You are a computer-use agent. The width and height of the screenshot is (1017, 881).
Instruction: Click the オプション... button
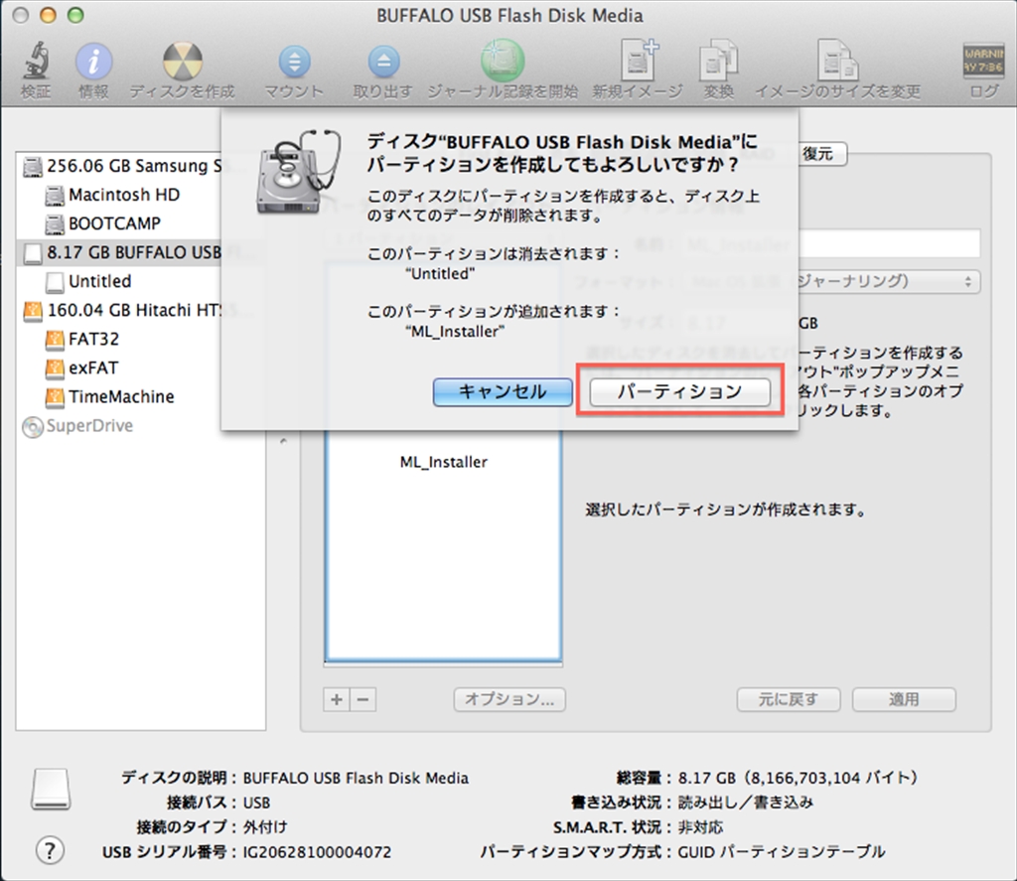pos(509,699)
